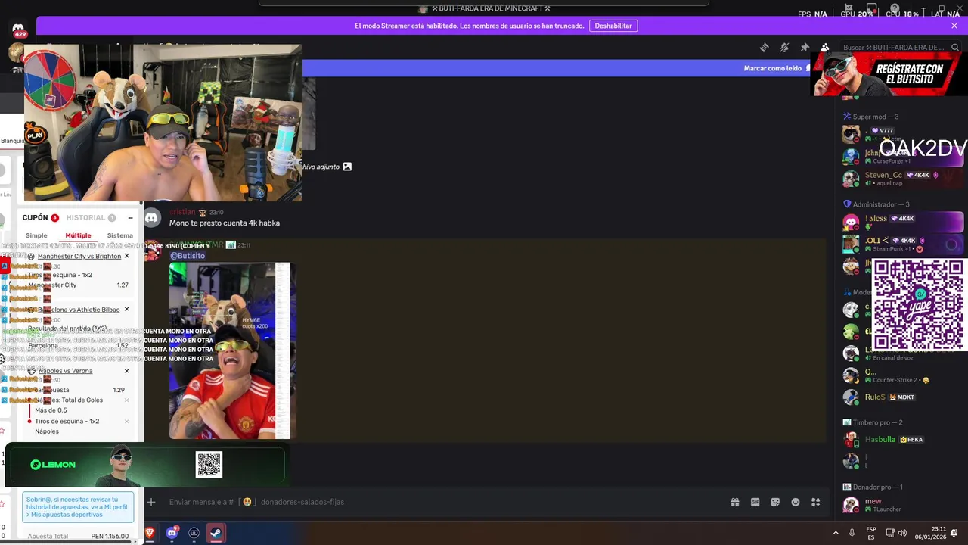Open member Steven_Cc profile

point(901,179)
